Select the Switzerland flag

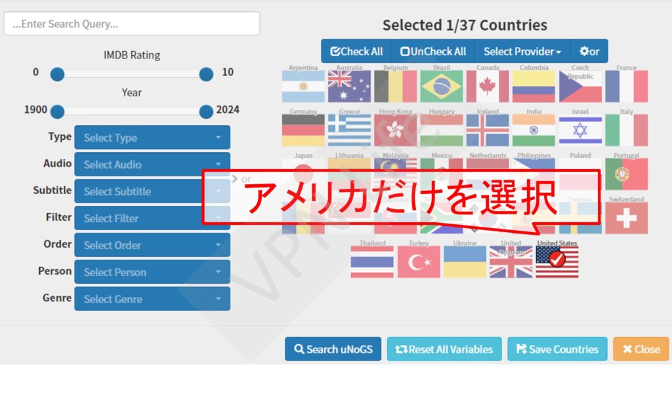pos(627,216)
